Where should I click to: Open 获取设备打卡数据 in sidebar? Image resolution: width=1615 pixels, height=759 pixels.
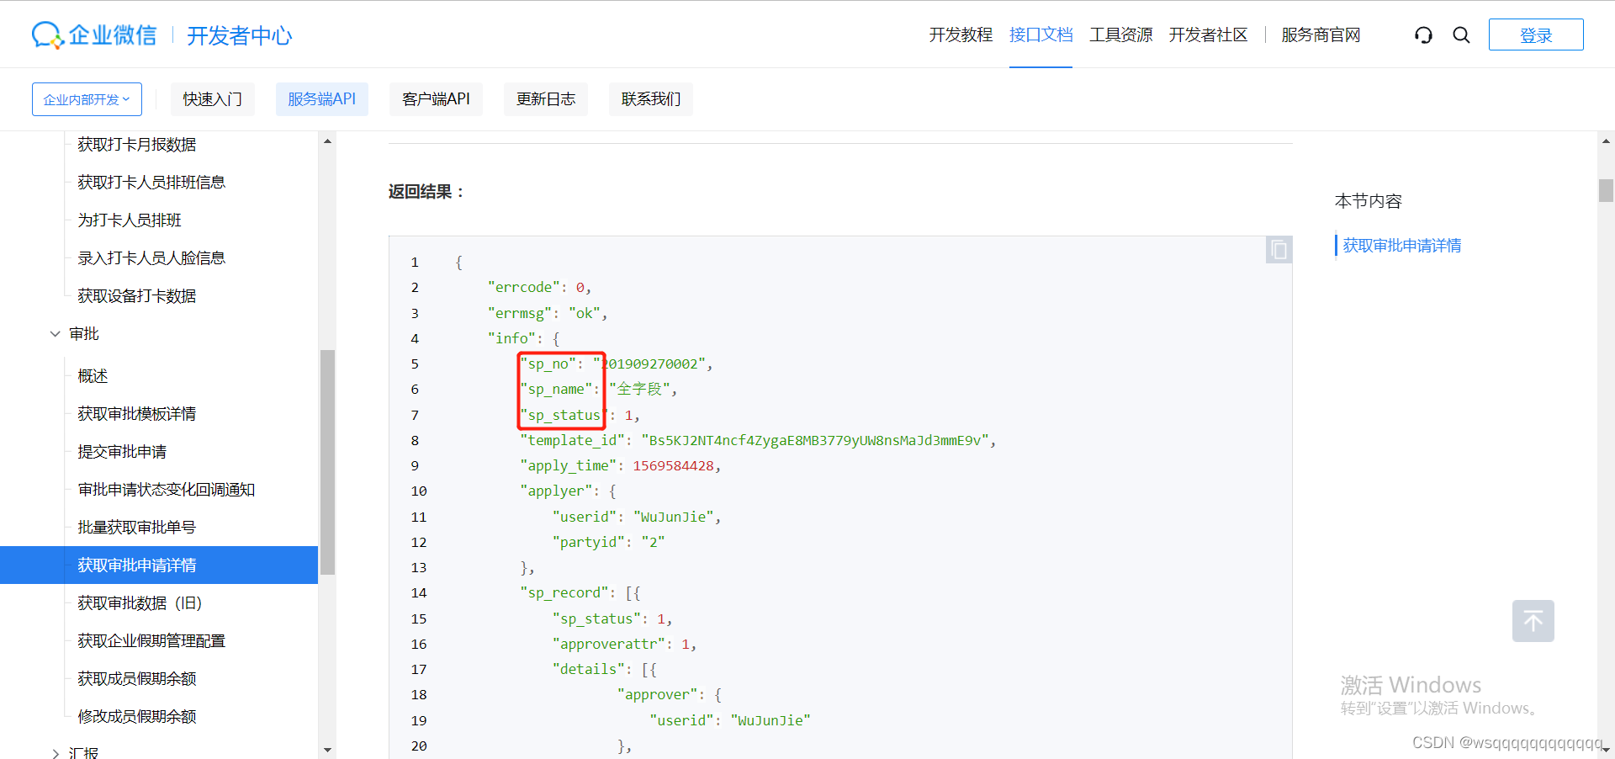coord(137,296)
